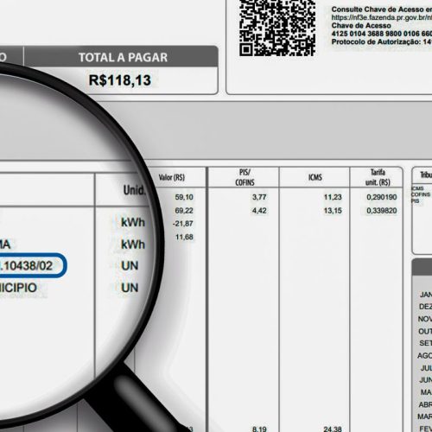Image resolution: width=432 pixels, height=432 pixels.
Task: Select the 59,10 value cell
Action: [x=184, y=197]
